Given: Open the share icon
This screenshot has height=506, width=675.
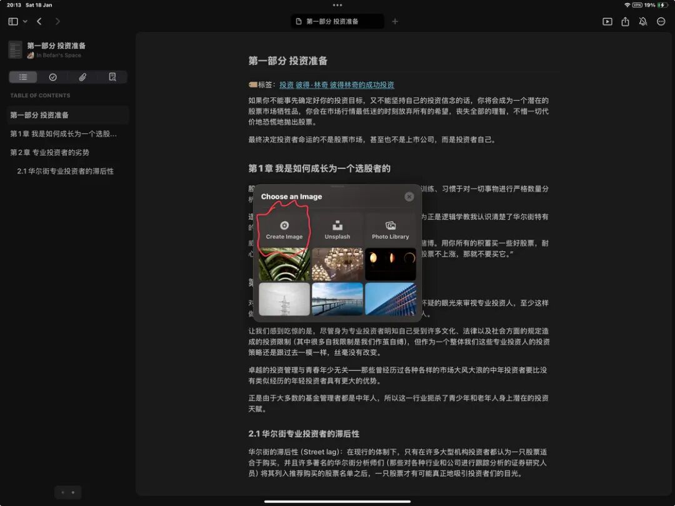Looking at the screenshot, I should tap(625, 21).
